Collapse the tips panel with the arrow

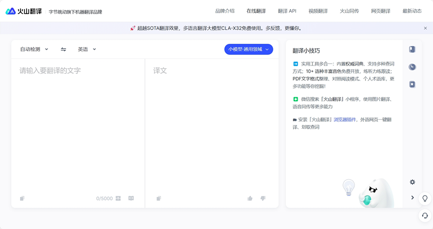coord(412,198)
